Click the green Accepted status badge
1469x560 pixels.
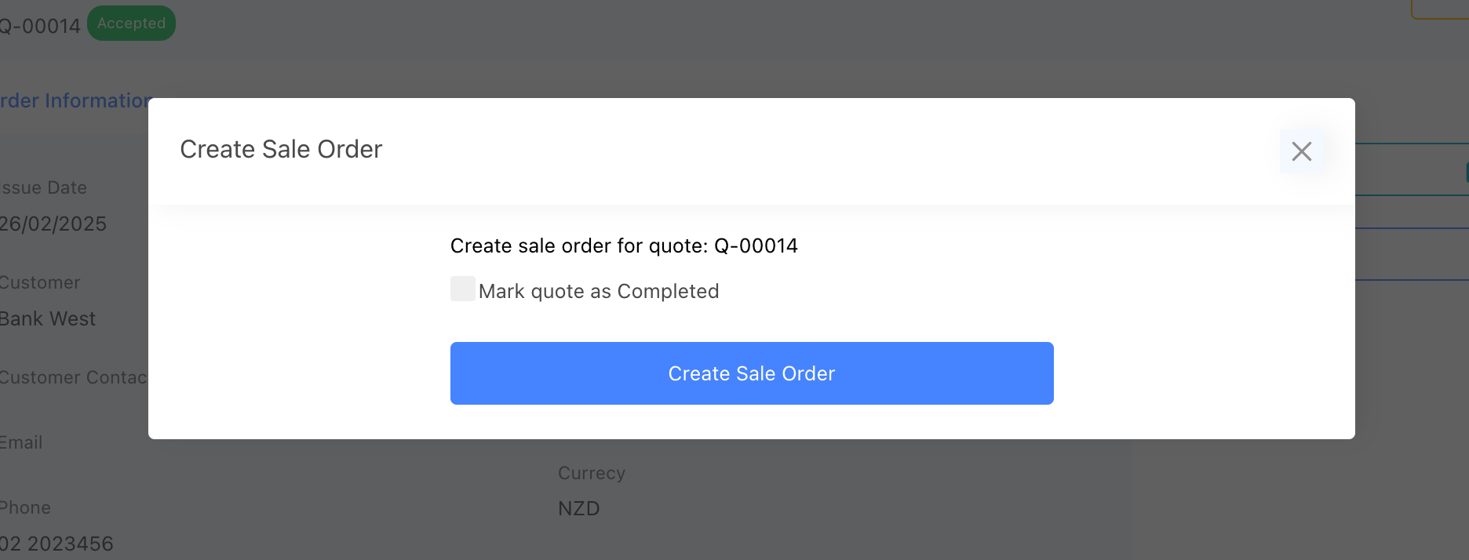[x=131, y=24]
